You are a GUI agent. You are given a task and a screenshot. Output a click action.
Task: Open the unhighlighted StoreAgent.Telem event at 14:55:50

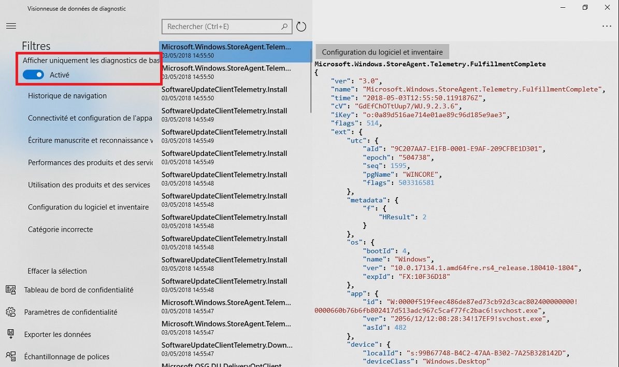pyautogui.click(x=235, y=72)
